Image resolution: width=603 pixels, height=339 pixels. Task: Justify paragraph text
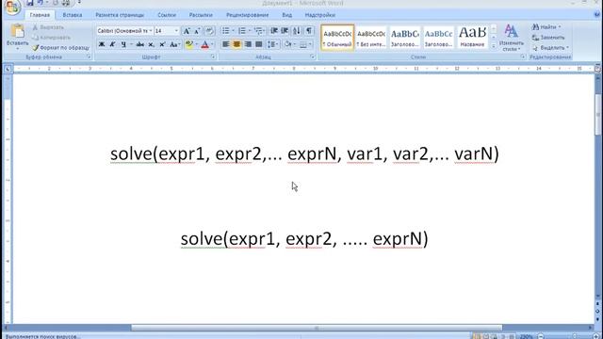click(x=259, y=44)
